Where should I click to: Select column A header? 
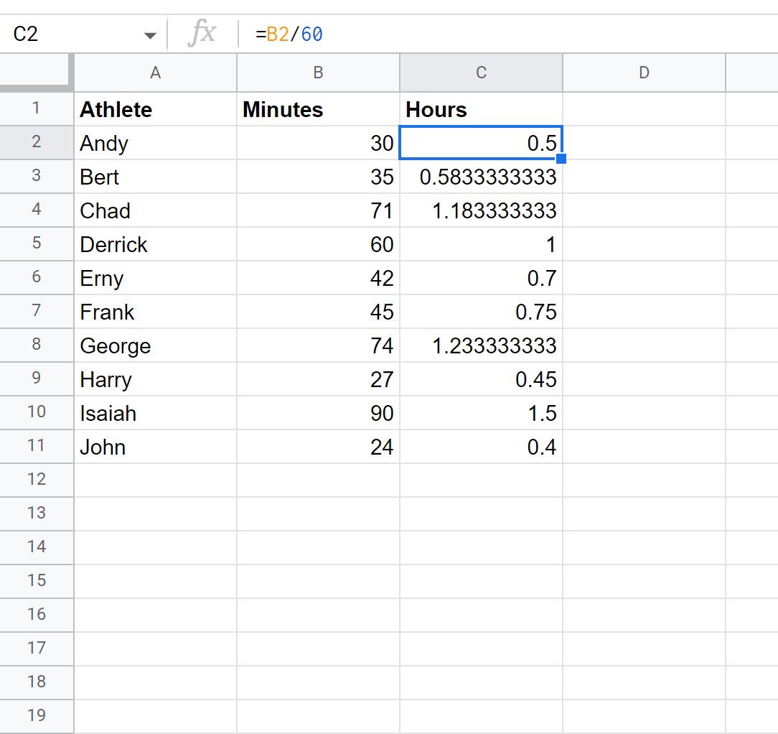coord(155,73)
